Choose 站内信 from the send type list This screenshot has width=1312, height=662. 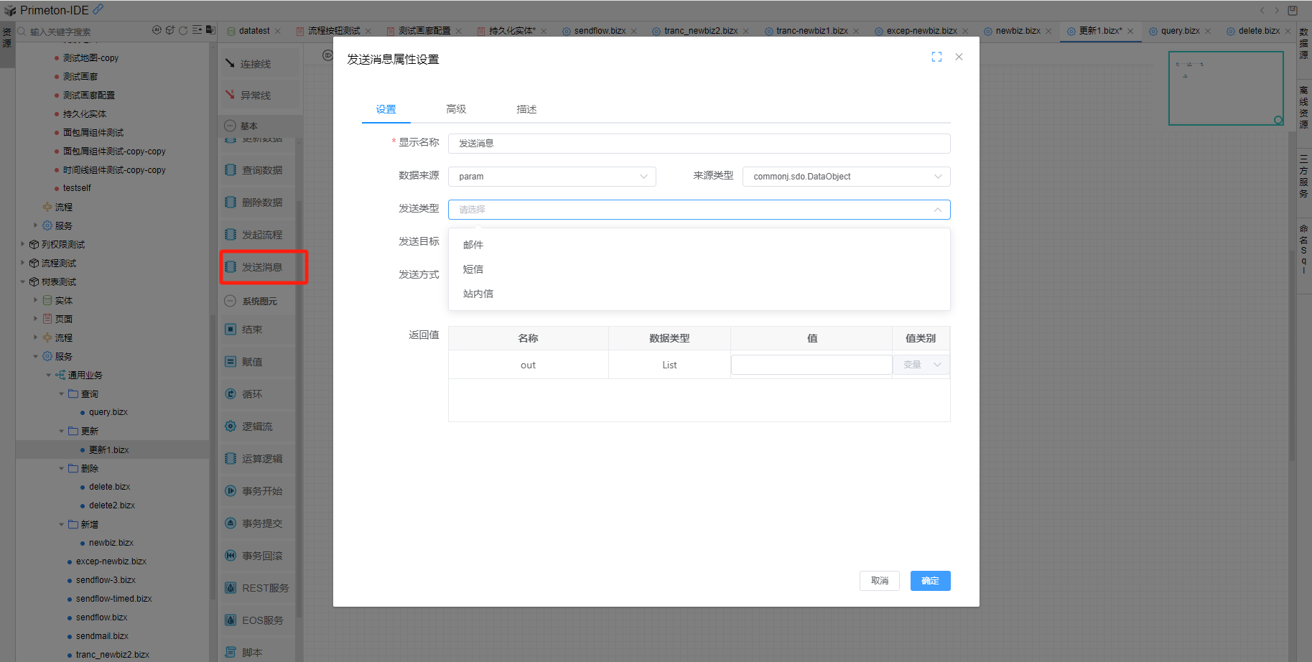[x=478, y=294]
